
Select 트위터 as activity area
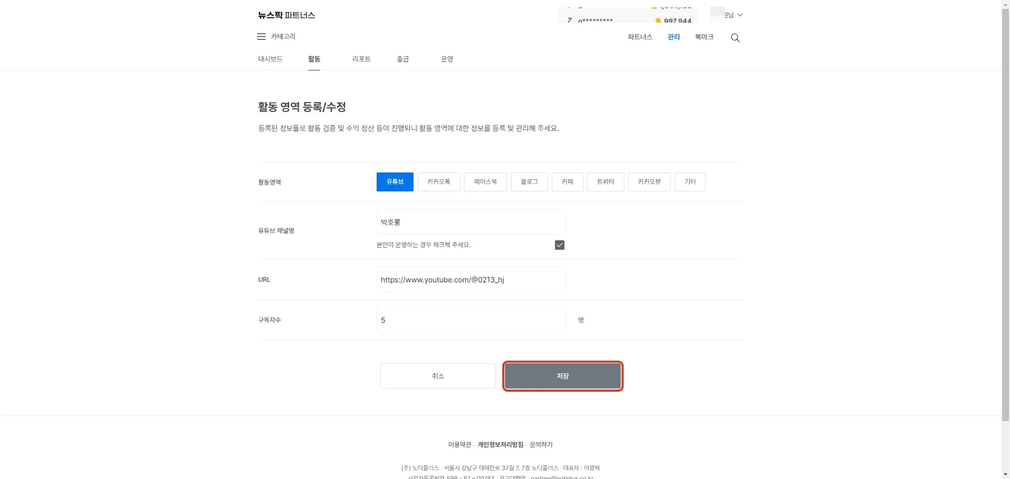[605, 182]
